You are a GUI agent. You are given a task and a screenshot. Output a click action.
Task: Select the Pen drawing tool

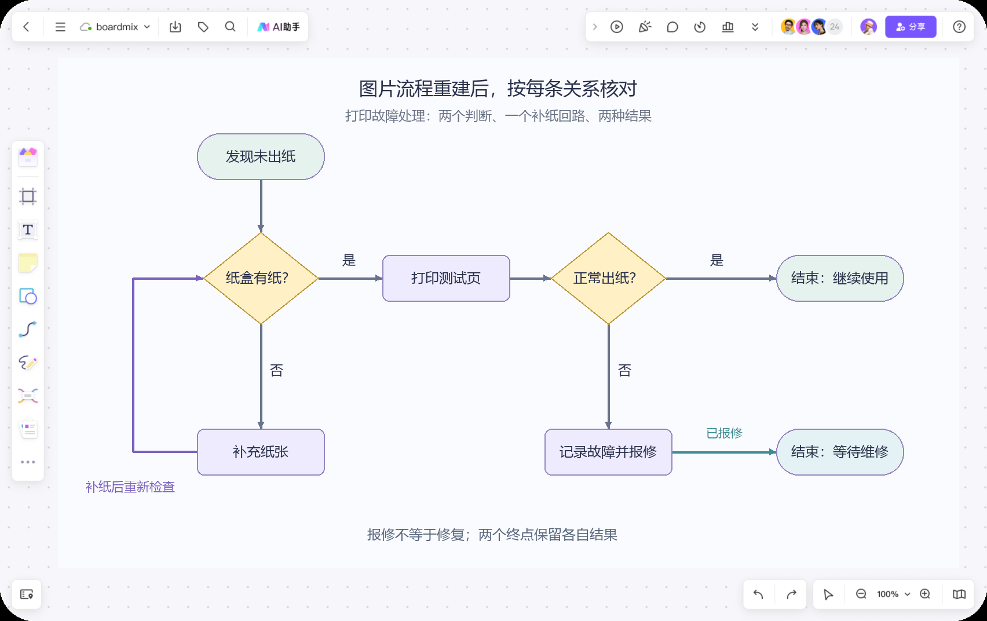pyautogui.click(x=28, y=363)
